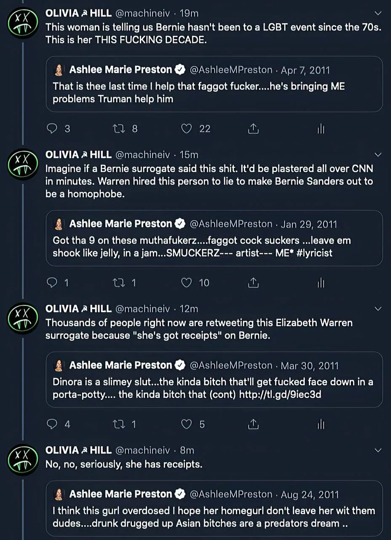View analytics of the first tweet
The image size is (391, 540).
pyautogui.click(x=321, y=129)
